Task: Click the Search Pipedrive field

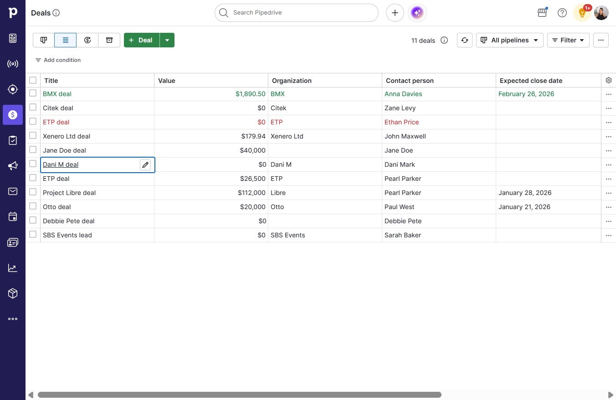Action: [297, 13]
